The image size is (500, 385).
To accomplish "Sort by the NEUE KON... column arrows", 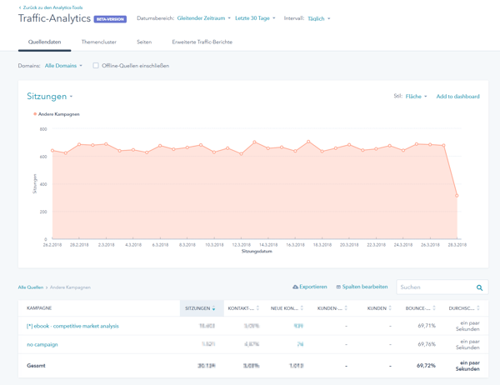I will coord(302,308).
